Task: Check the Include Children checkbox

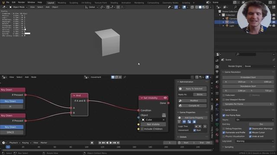Action: coord(142,129)
